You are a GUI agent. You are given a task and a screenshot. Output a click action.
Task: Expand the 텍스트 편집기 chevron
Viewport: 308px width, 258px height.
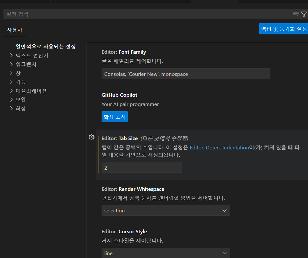click(x=11, y=55)
